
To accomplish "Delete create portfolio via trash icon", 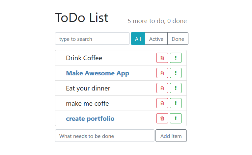I will (162, 118).
